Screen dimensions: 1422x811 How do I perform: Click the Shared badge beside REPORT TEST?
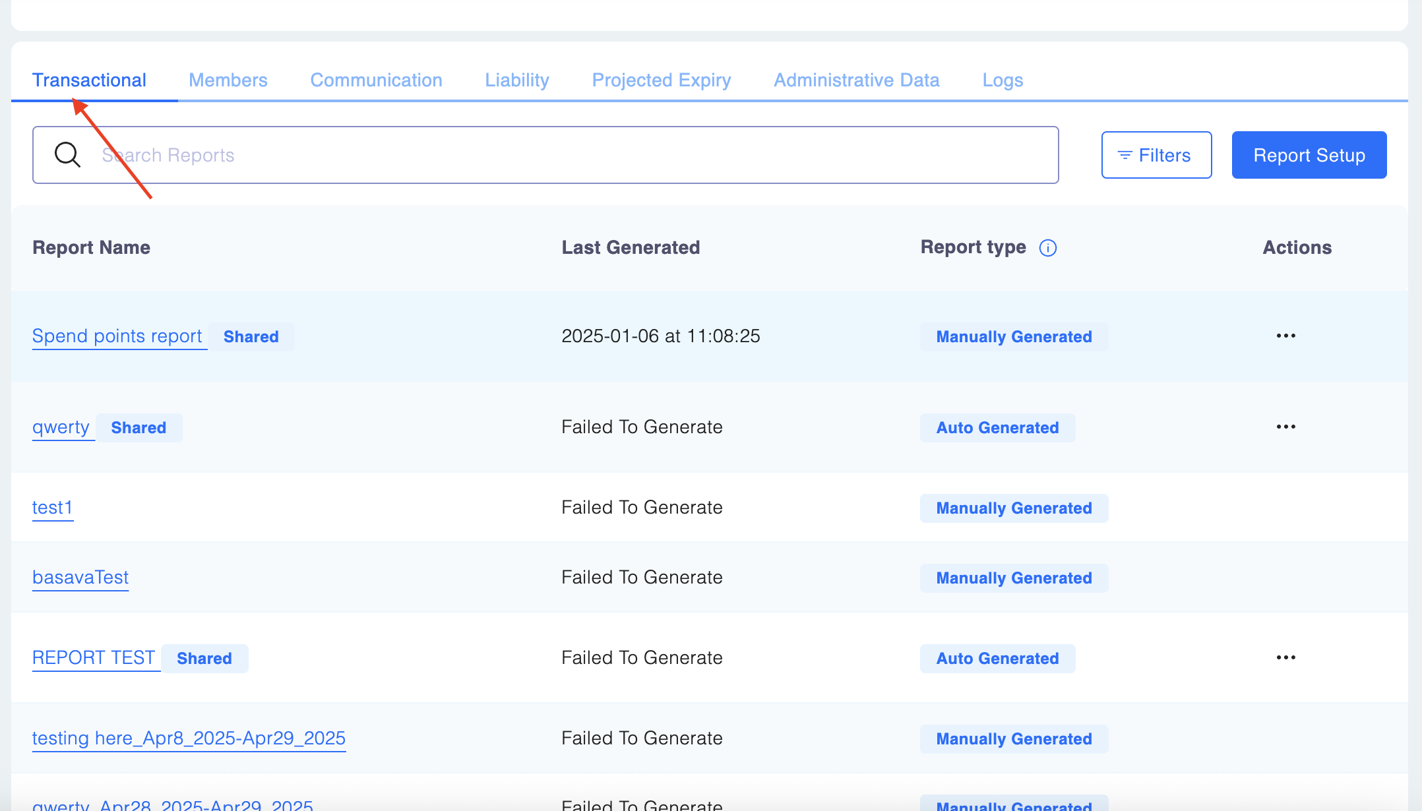pos(204,659)
